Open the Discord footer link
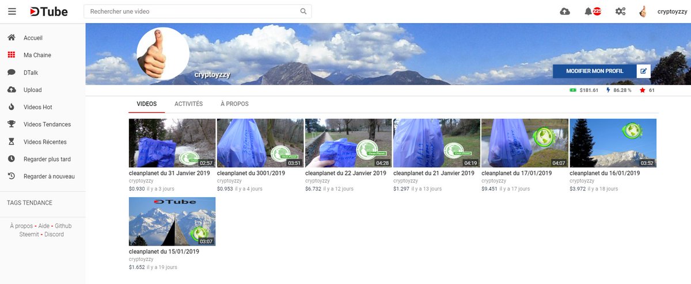 point(54,235)
